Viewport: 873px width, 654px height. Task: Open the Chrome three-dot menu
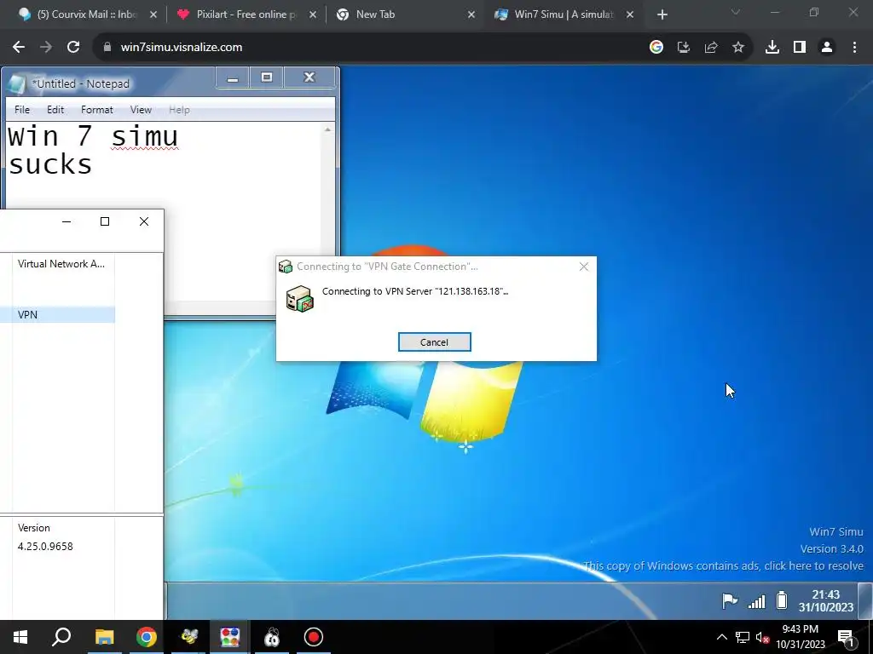854,48
